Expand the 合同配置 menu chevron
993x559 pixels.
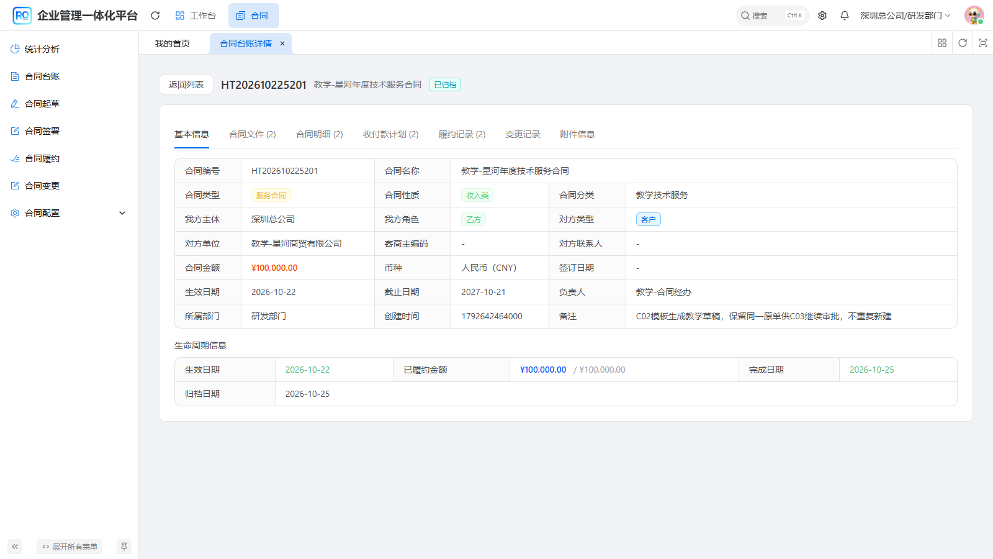(x=122, y=213)
